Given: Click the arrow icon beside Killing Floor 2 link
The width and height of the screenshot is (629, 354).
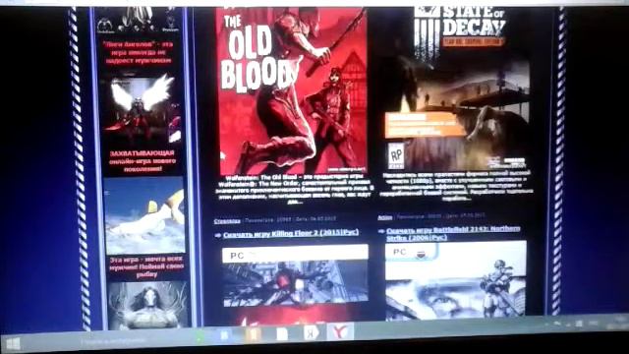Looking at the screenshot, I should [218, 235].
